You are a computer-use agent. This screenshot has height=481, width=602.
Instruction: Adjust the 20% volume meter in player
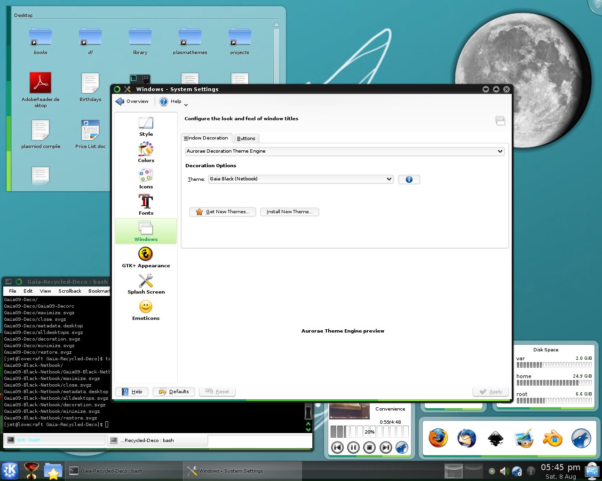(369, 432)
